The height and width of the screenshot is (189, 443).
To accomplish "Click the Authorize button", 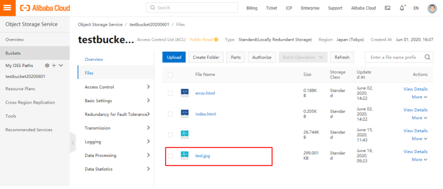I will tap(261, 57).
